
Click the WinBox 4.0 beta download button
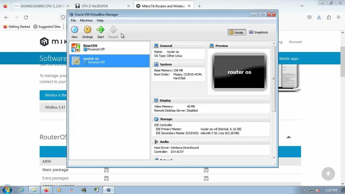pyautogui.click(x=53, y=95)
